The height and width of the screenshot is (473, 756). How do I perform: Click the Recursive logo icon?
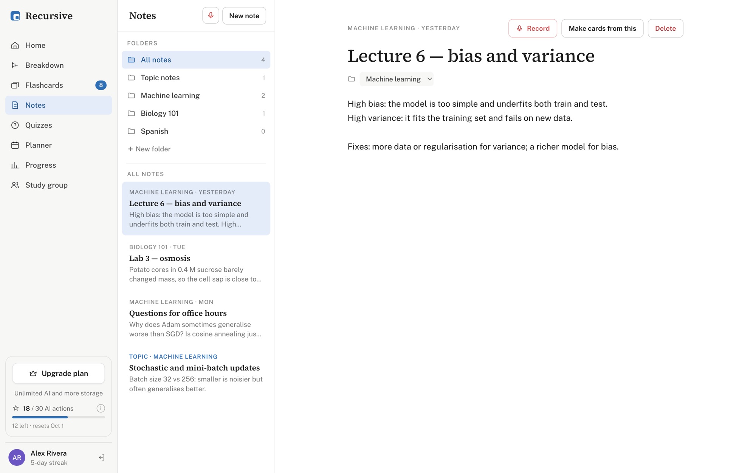click(15, 16)
